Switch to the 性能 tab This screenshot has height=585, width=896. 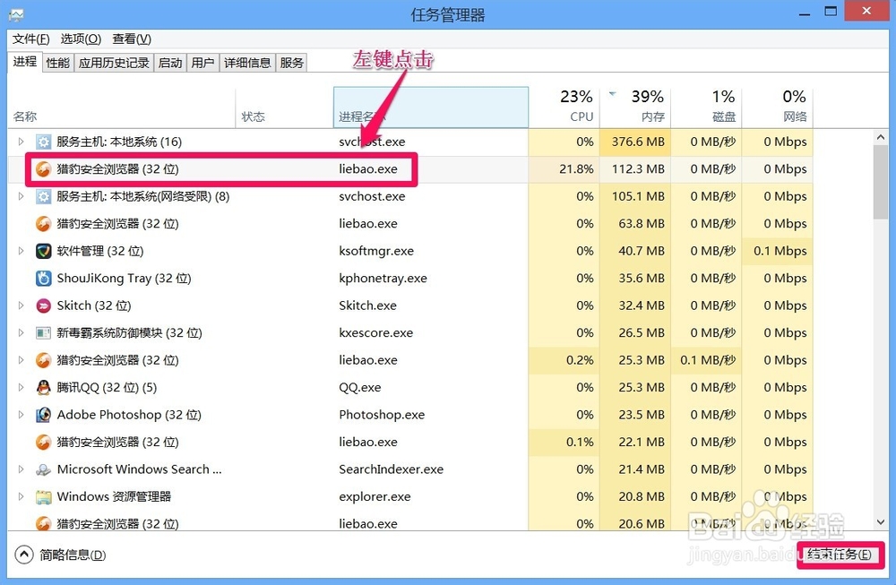tap(57, 63)
